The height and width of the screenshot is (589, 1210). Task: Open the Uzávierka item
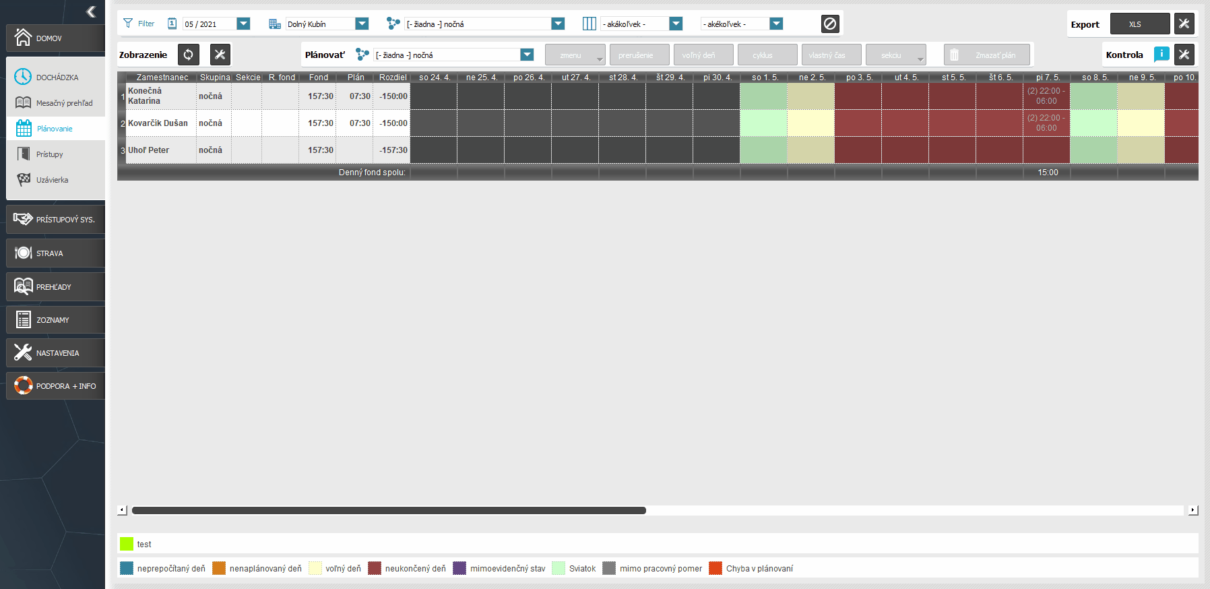click(x=55, y=180)
